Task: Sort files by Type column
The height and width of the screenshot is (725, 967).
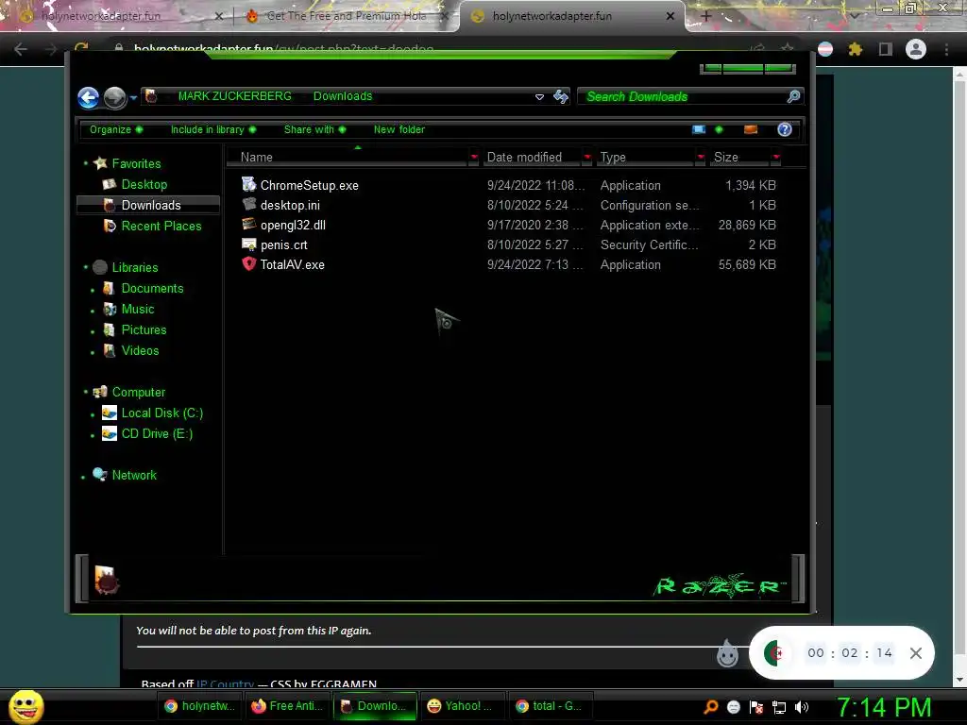Action: (x=646, y=158)
